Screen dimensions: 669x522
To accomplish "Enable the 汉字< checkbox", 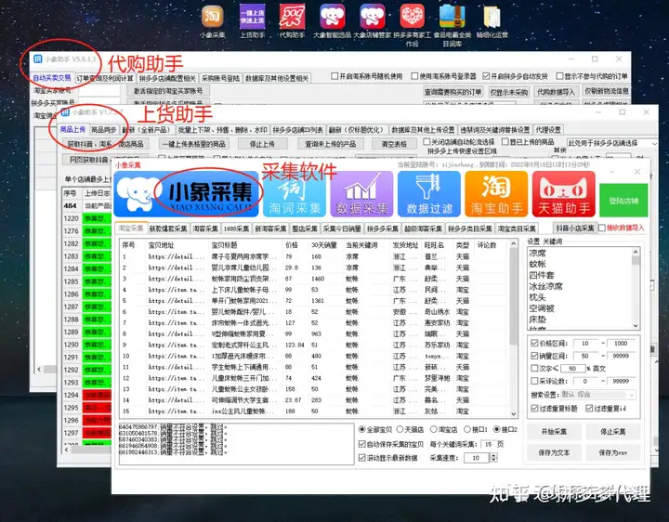I will coord(534,368).
